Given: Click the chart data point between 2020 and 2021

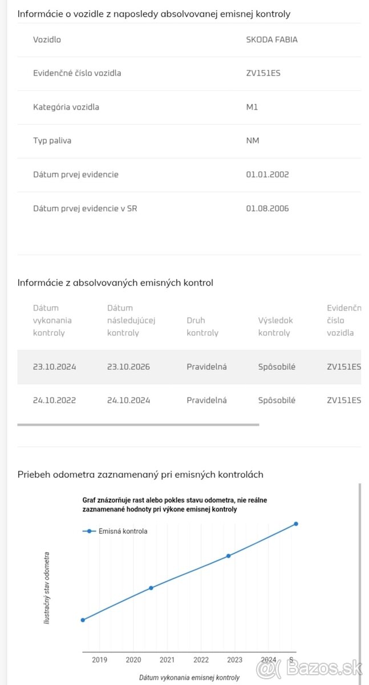Looking at the screenshot, I should tap(151, 587).
